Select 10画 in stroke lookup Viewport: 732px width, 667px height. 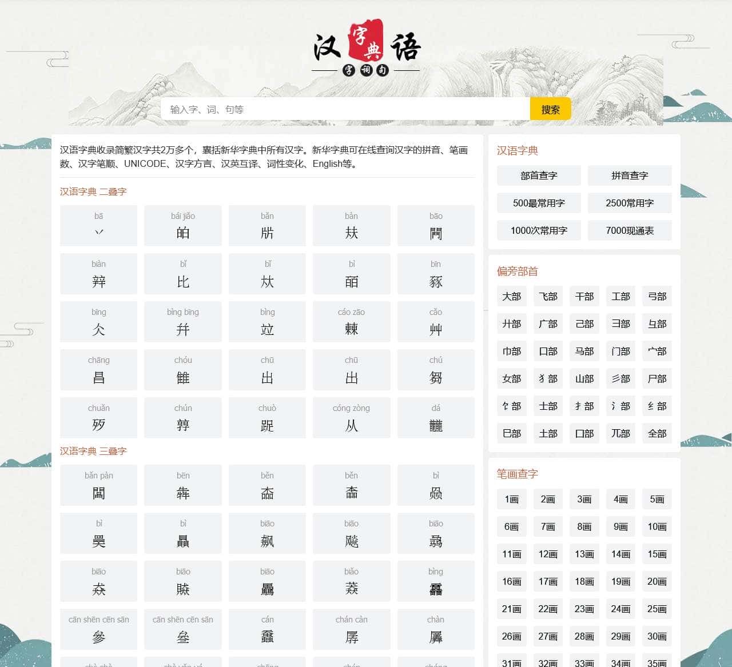pyautogui.click(x=657, y=526)
